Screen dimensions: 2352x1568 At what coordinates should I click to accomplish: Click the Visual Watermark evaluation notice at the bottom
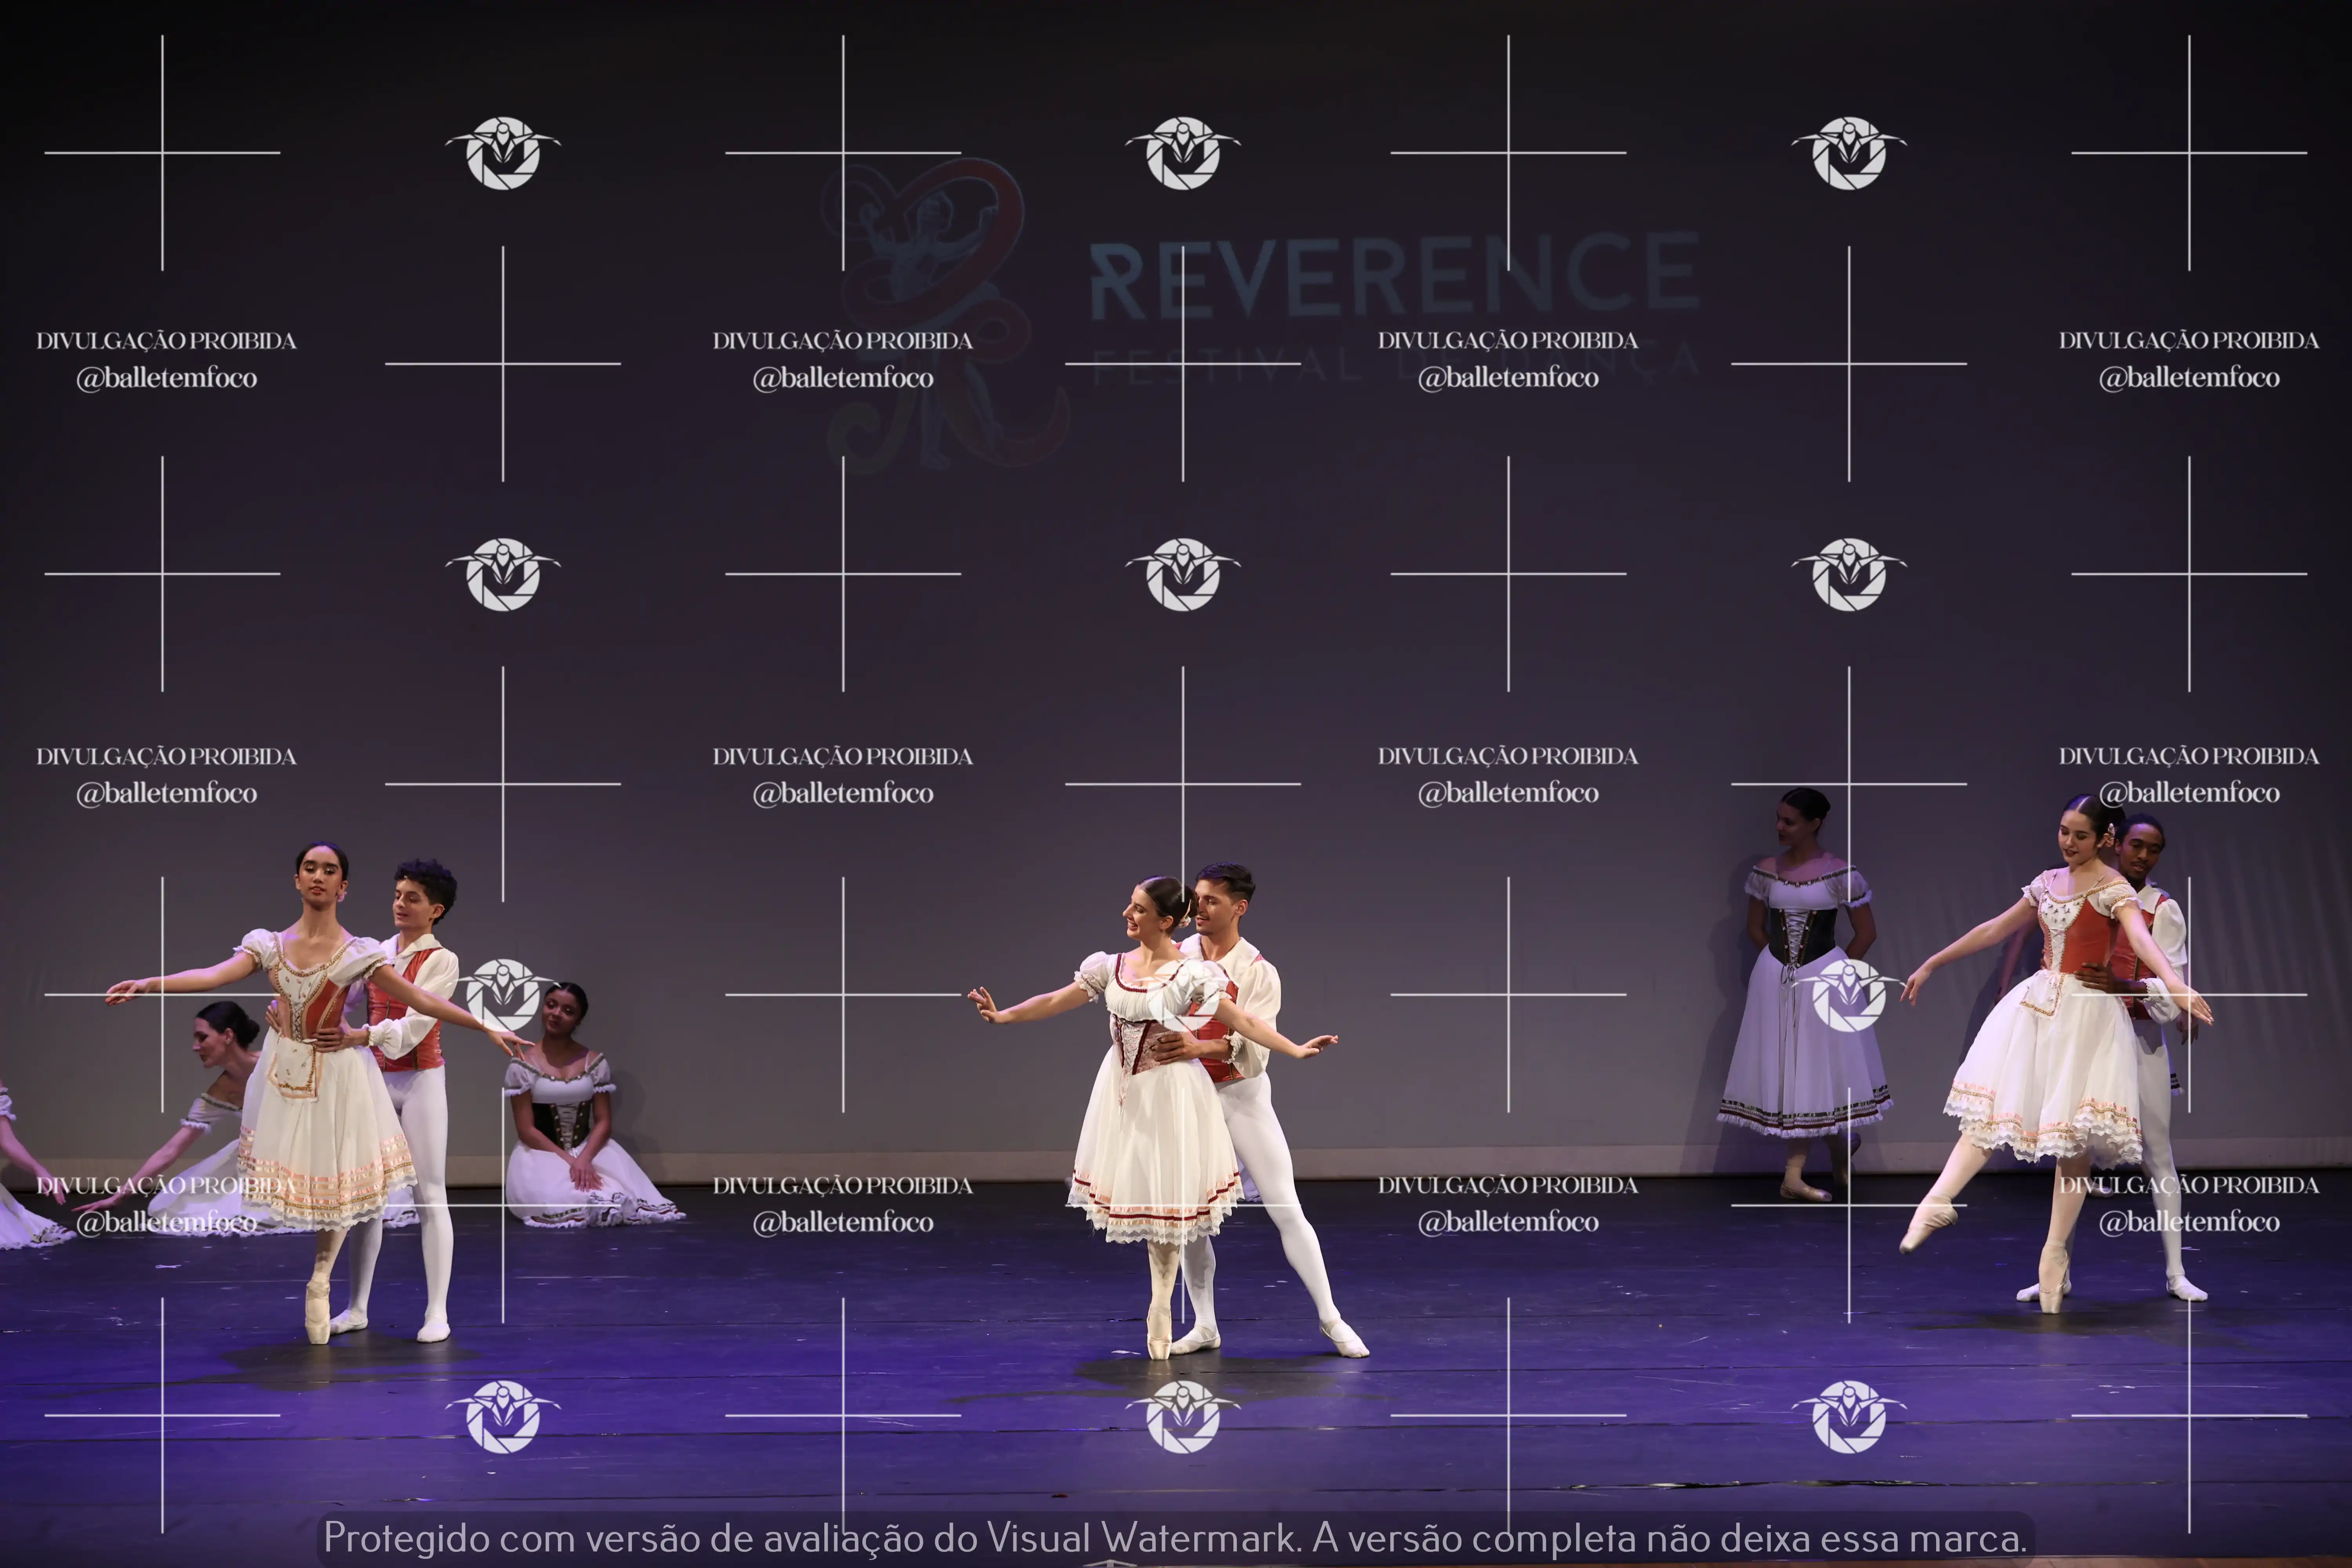point(1175,1538)
